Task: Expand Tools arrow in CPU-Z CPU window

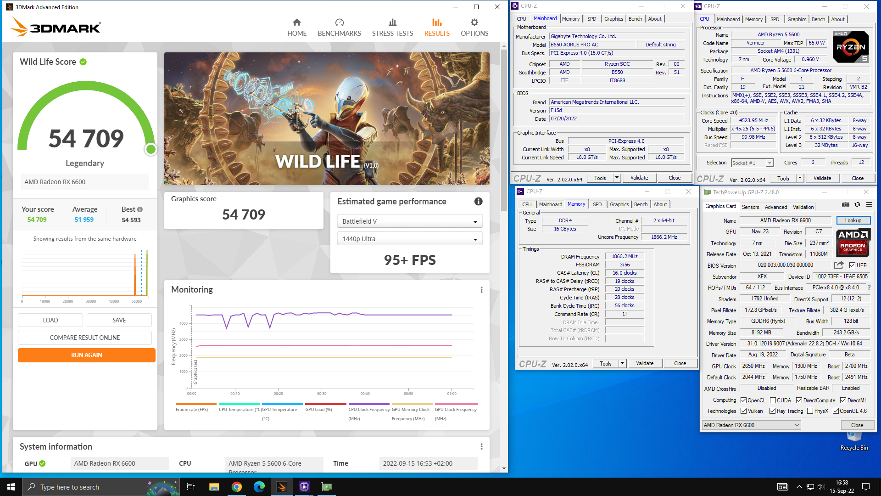Action: 800,178
